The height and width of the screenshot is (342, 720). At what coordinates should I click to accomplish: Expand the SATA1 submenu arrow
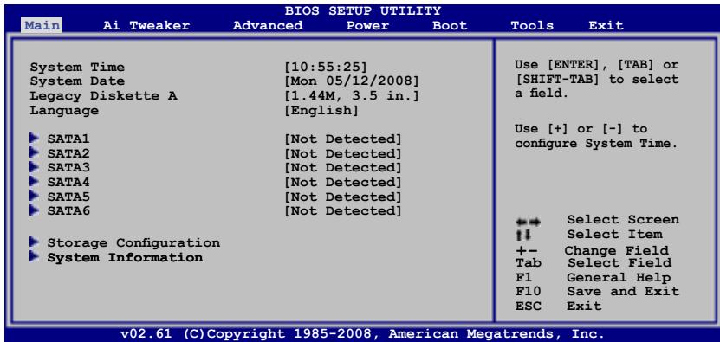34,138
